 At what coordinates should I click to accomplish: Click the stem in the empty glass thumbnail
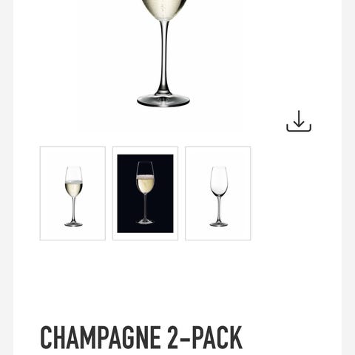[x=219, y=209]
